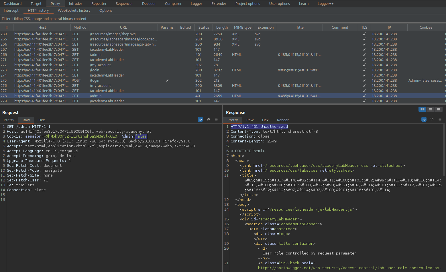Select history row 275 POST /login

223,80
